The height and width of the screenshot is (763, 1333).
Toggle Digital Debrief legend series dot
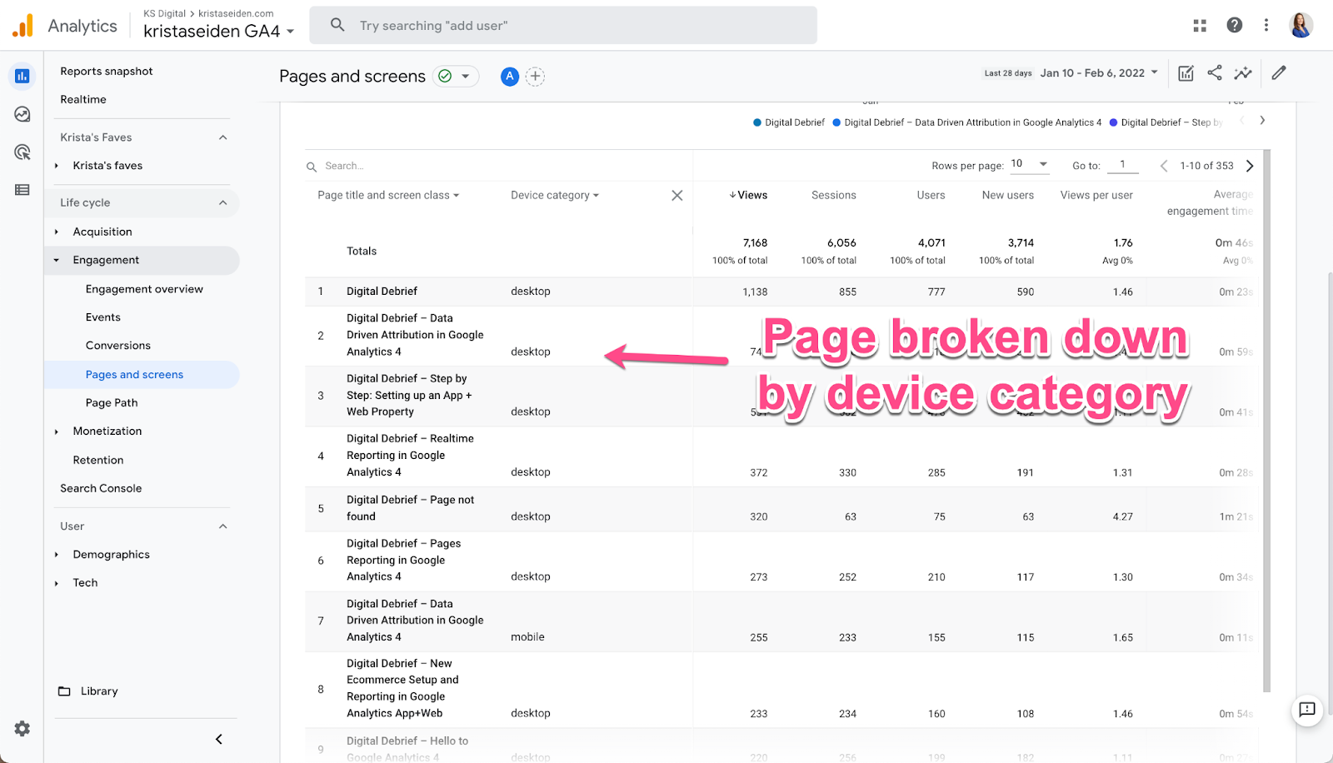(x=757, y=122)
